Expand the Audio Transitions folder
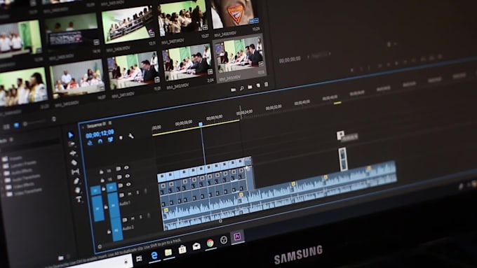Viewport: 477px width, 268px height. point(22,178)
